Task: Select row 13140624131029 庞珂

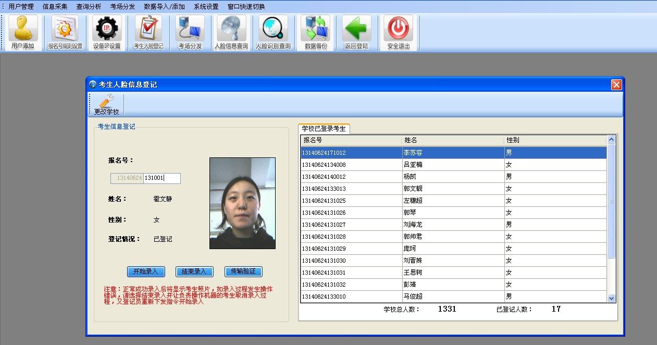Action: [x=454, y=249]
